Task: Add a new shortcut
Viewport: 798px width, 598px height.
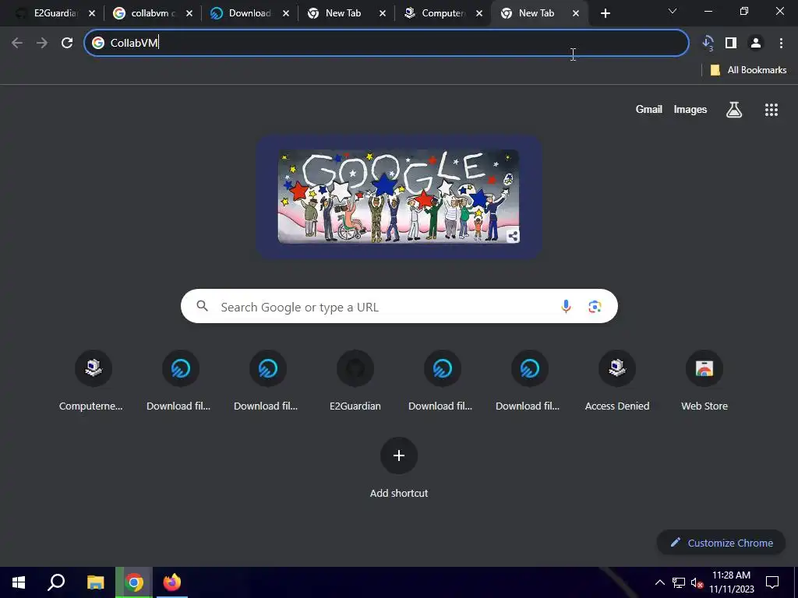Action: pos(399,468)
